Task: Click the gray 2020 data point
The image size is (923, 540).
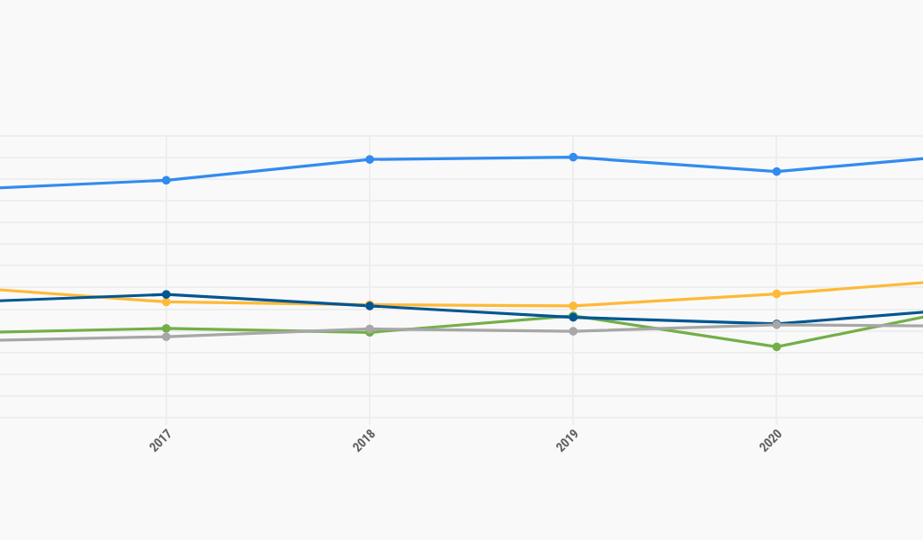Action: 776,325
